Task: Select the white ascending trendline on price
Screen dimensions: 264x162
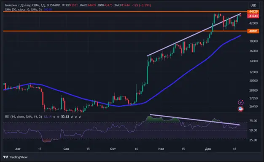Action: 194,35
